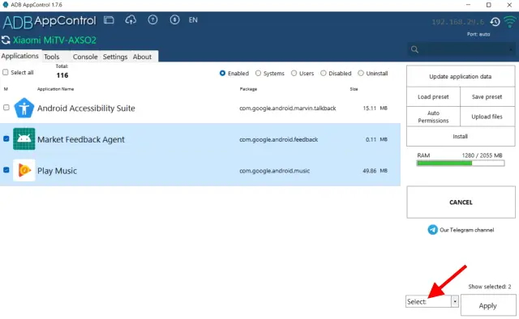Click the Save preset button
519x319 pixels.
coord(487,97)
